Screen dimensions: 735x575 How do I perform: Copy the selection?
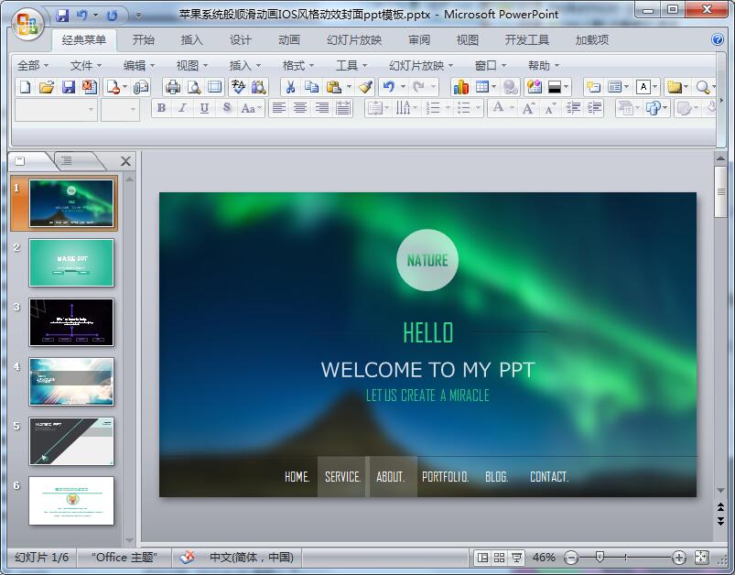[x=311, y=87]
